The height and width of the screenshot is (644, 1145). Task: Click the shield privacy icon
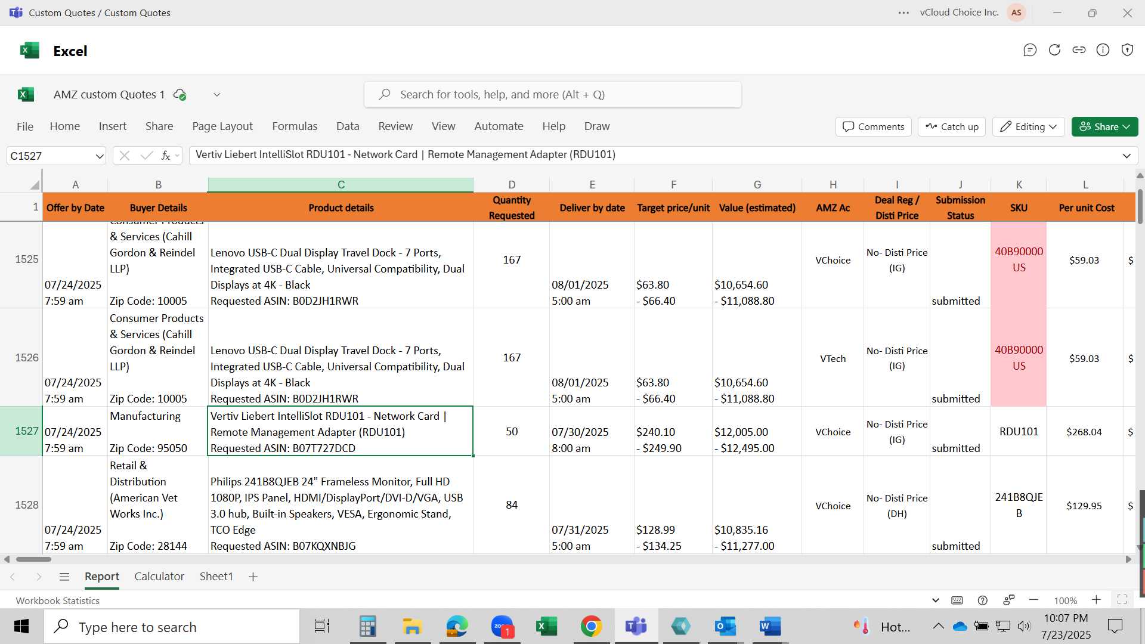(x=1127, y=50)
